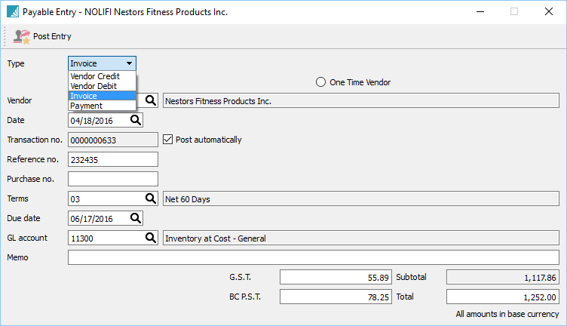Screen dimensions: 567x326
Task: Click the Total amount field
Action: click(x=503, y=297)
